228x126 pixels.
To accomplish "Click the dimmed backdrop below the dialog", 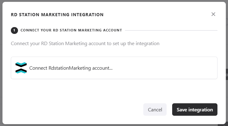I will pyautogui.click(x=114, y=125).
